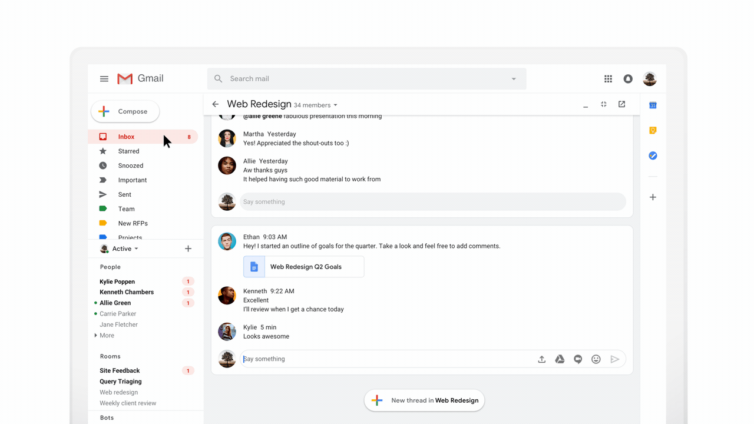This screenshot has width=754, height=424.
Task: Go back using the arrow beside Web Redesign
Action: tap(216, 104)
